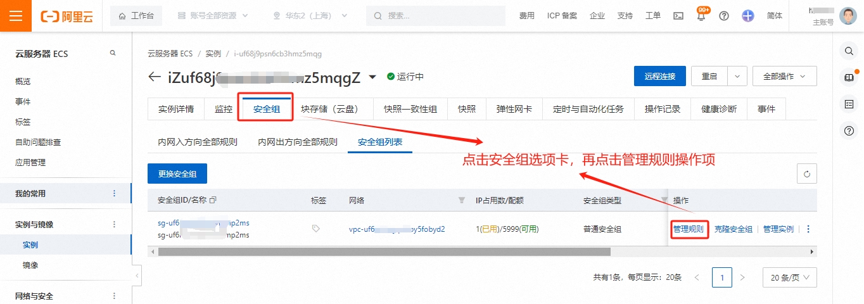Open the help question mark in top bar
Viewport: 864px width, 304px height.
pos(724,16)
